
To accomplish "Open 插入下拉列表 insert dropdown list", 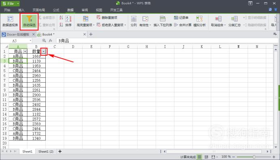I will coord(163,21).
